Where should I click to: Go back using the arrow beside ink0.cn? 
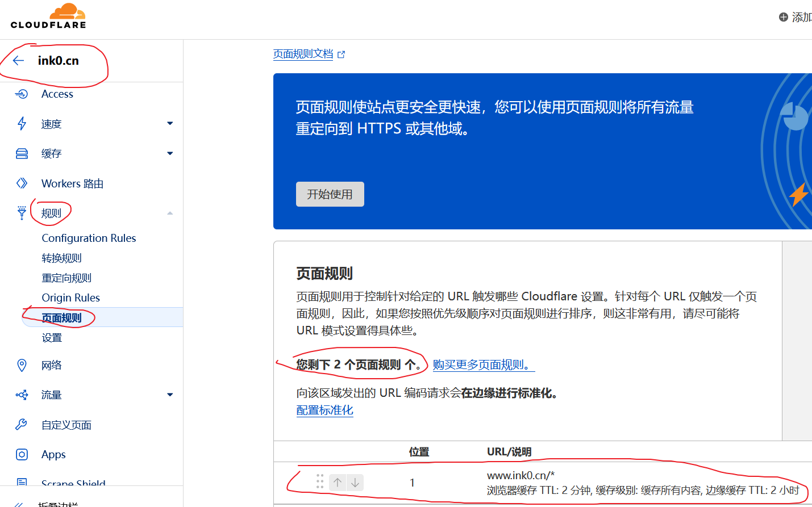19,61
